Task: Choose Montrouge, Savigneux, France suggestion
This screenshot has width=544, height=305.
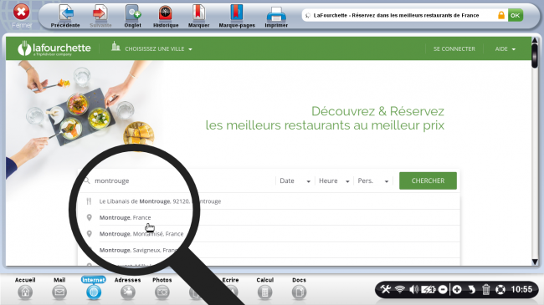Action: click(269, 250)
